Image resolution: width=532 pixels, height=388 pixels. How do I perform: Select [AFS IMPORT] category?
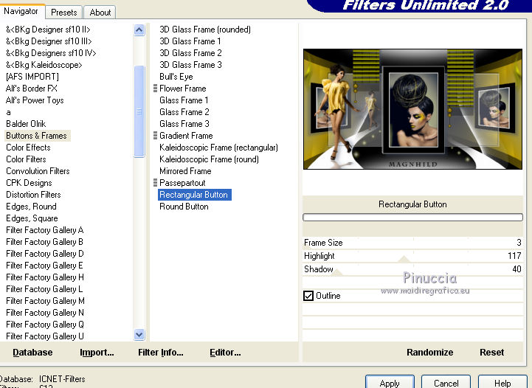coord(32,77)
